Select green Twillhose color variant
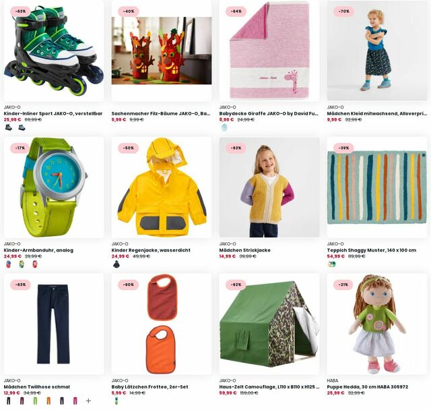Image resolution: width=431 pixels, height=410 pixels. (35, 401)
